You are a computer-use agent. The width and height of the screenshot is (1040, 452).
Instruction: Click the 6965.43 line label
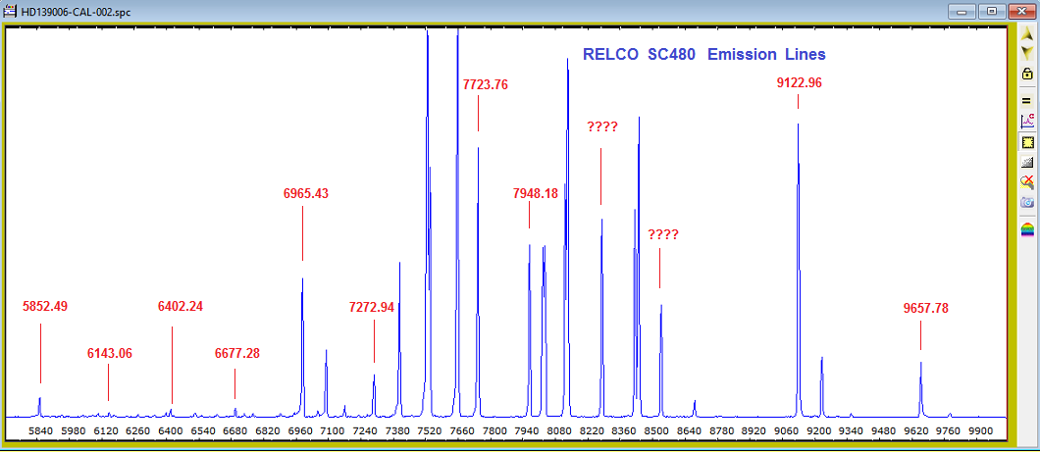point(306,193)
